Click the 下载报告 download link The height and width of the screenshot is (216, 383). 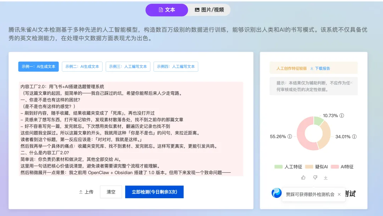[x=320, y=68]
